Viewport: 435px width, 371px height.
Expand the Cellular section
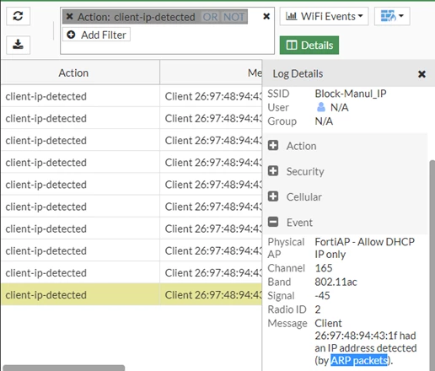(x=273, y=196)
